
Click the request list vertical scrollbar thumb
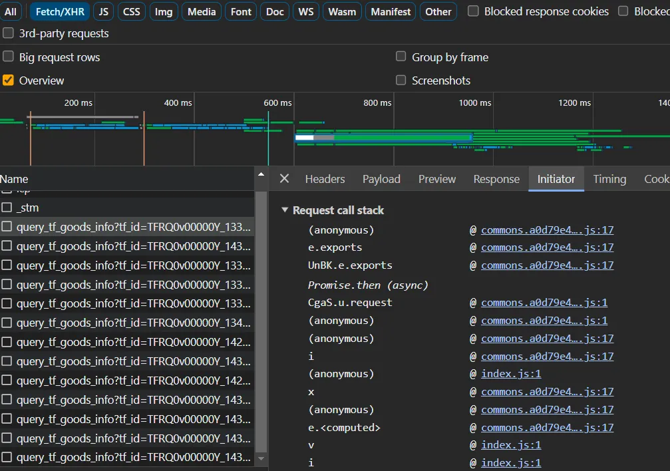pos(261,321)
